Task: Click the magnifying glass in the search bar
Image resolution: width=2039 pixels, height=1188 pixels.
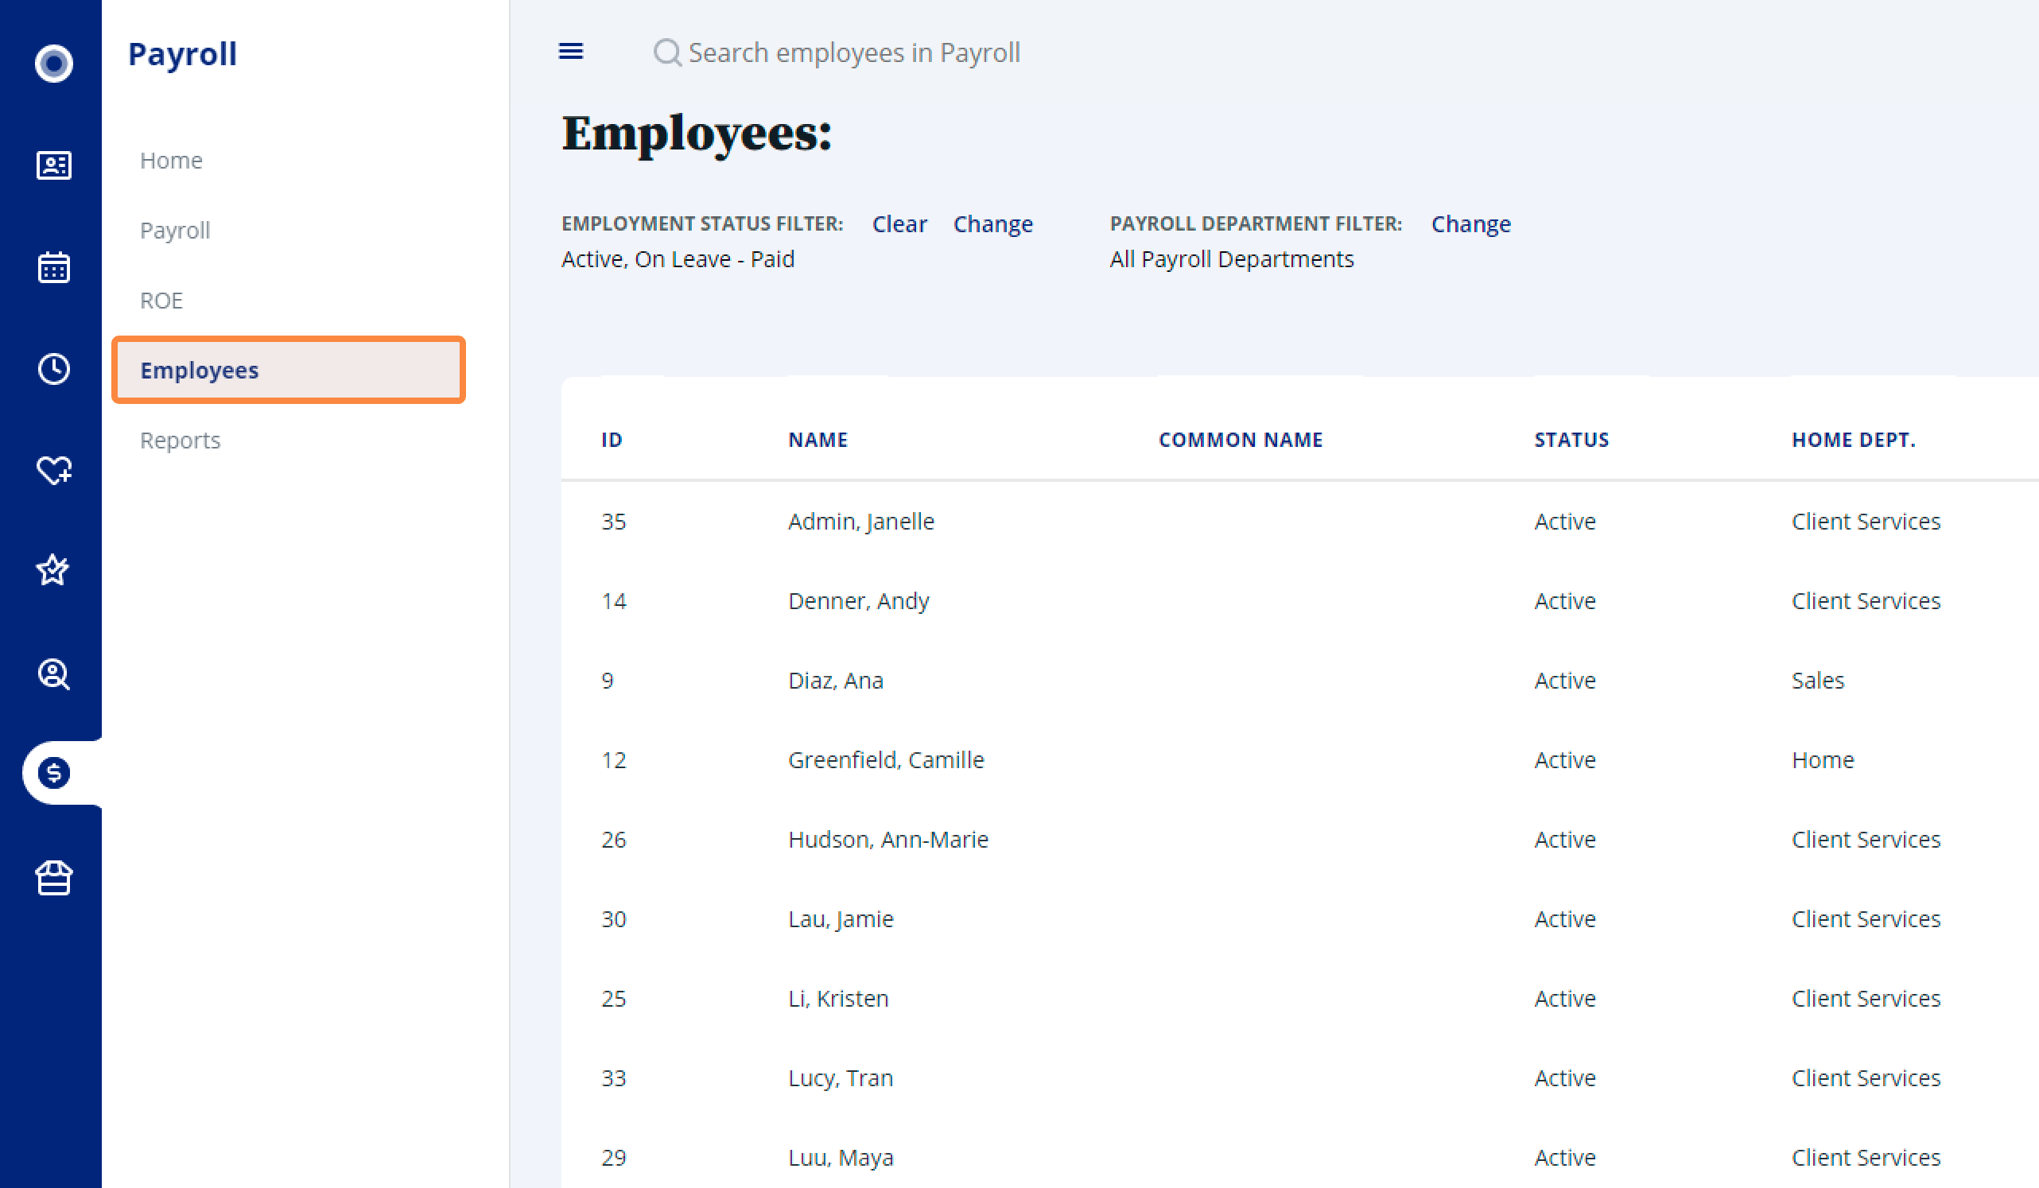Action: point(666,52)
